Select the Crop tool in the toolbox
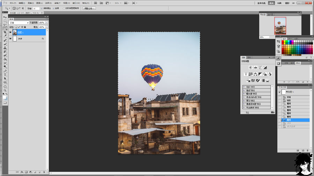314x176 pixels. tap(5, 32)
